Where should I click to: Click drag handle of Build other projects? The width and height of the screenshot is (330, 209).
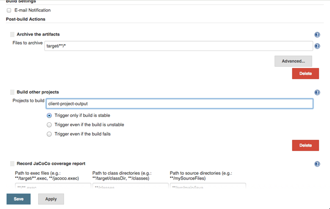tap(13, 92)
